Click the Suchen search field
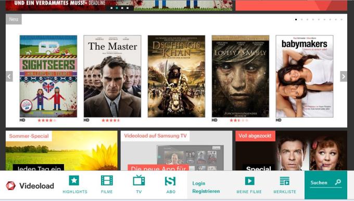The width and height of the screenshot is (354, 201). pyautogui.click(x=325, y=183)
